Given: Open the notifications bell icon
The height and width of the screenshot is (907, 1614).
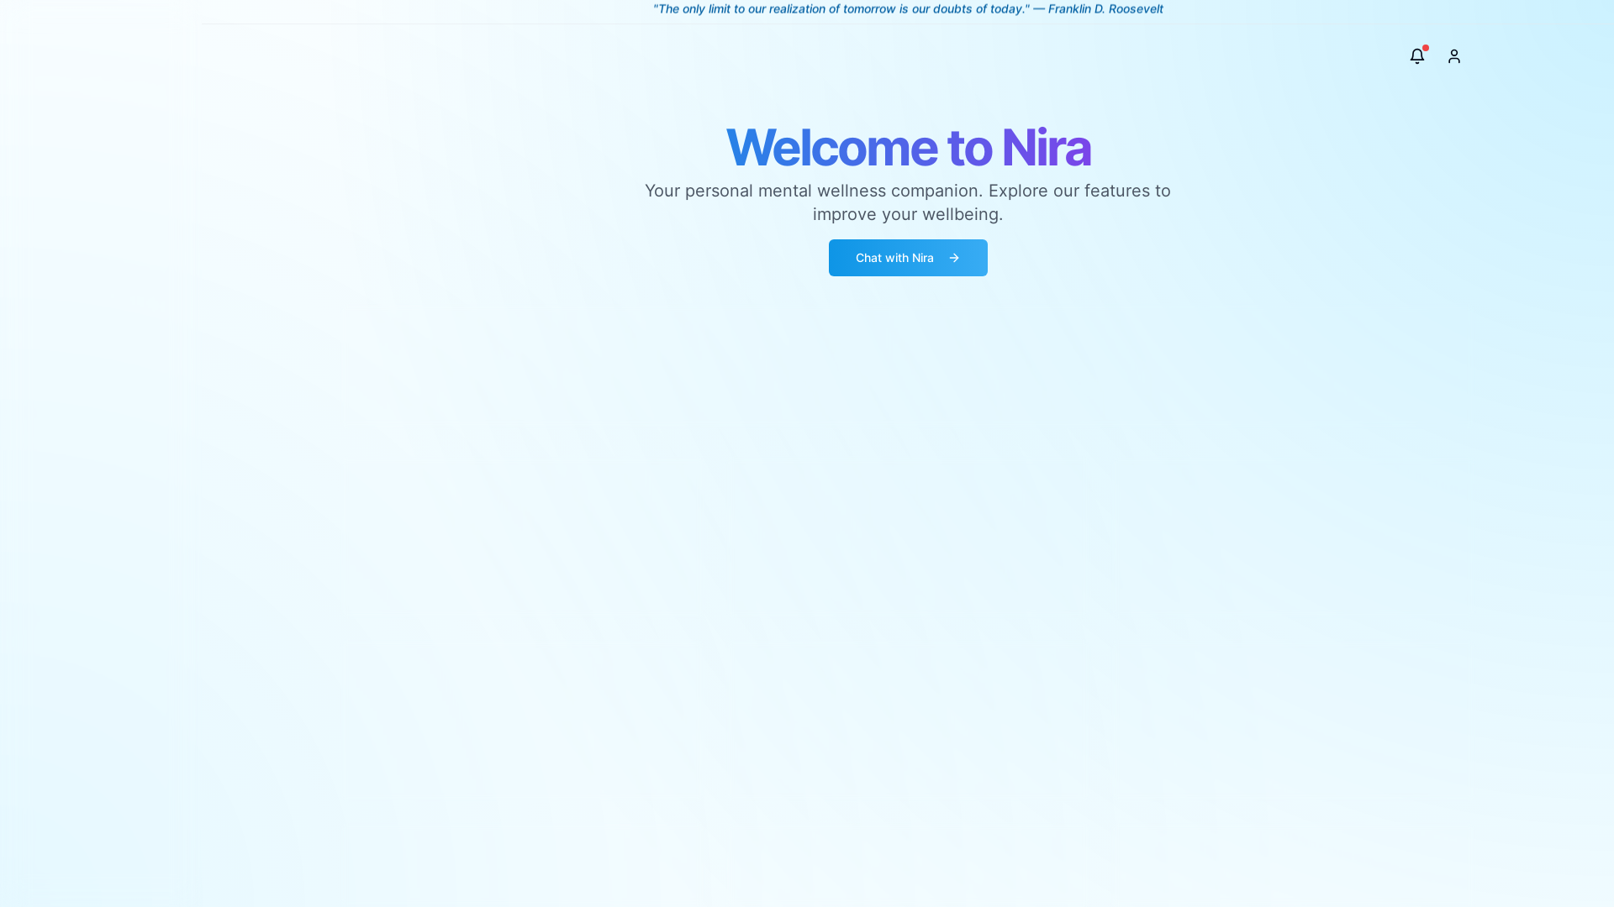Looking at the screenshot, I should tap(1417, 56).
